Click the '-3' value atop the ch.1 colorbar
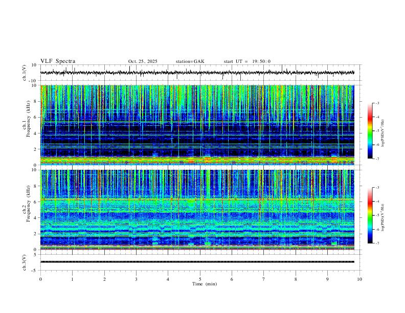 377,103
